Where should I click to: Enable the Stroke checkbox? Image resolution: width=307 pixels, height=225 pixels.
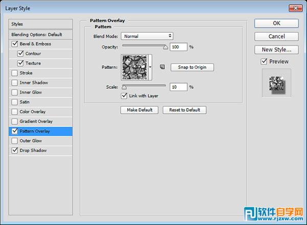point(15,73)
